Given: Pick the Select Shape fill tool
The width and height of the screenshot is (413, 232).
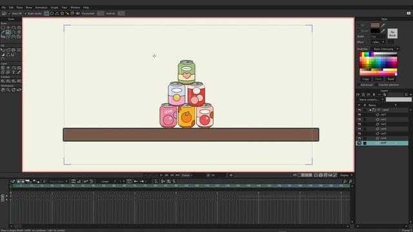Looking at the screenshot, I should pyautogui.click(x=3, y=50).
